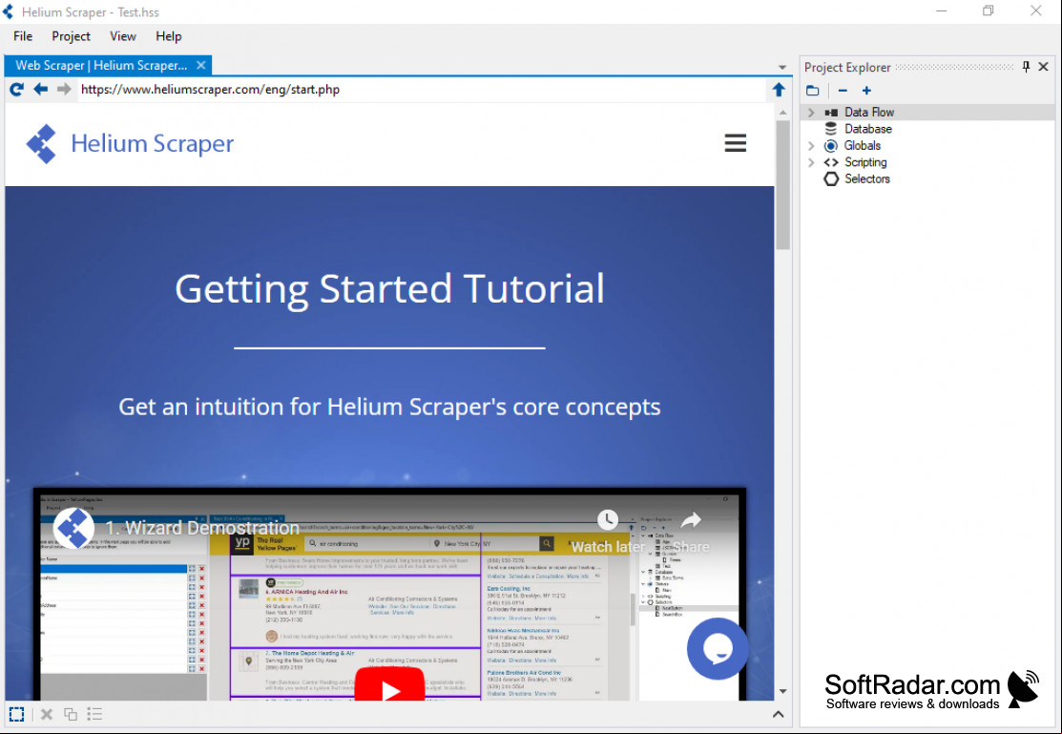Open the chat bubble widget
1062x734 pixels.
(x=718, y=649)
